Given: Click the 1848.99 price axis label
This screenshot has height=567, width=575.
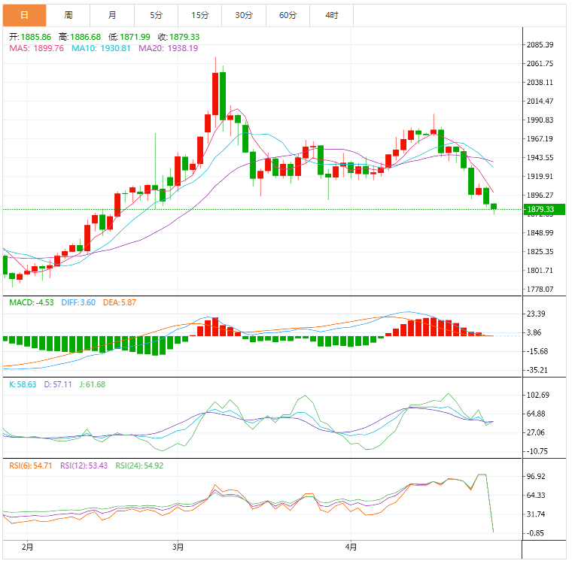Looking at the screenshot, I should 540,232.
